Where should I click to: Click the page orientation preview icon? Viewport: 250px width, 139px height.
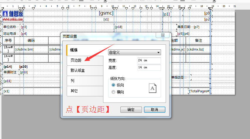(x=152, y=88)
